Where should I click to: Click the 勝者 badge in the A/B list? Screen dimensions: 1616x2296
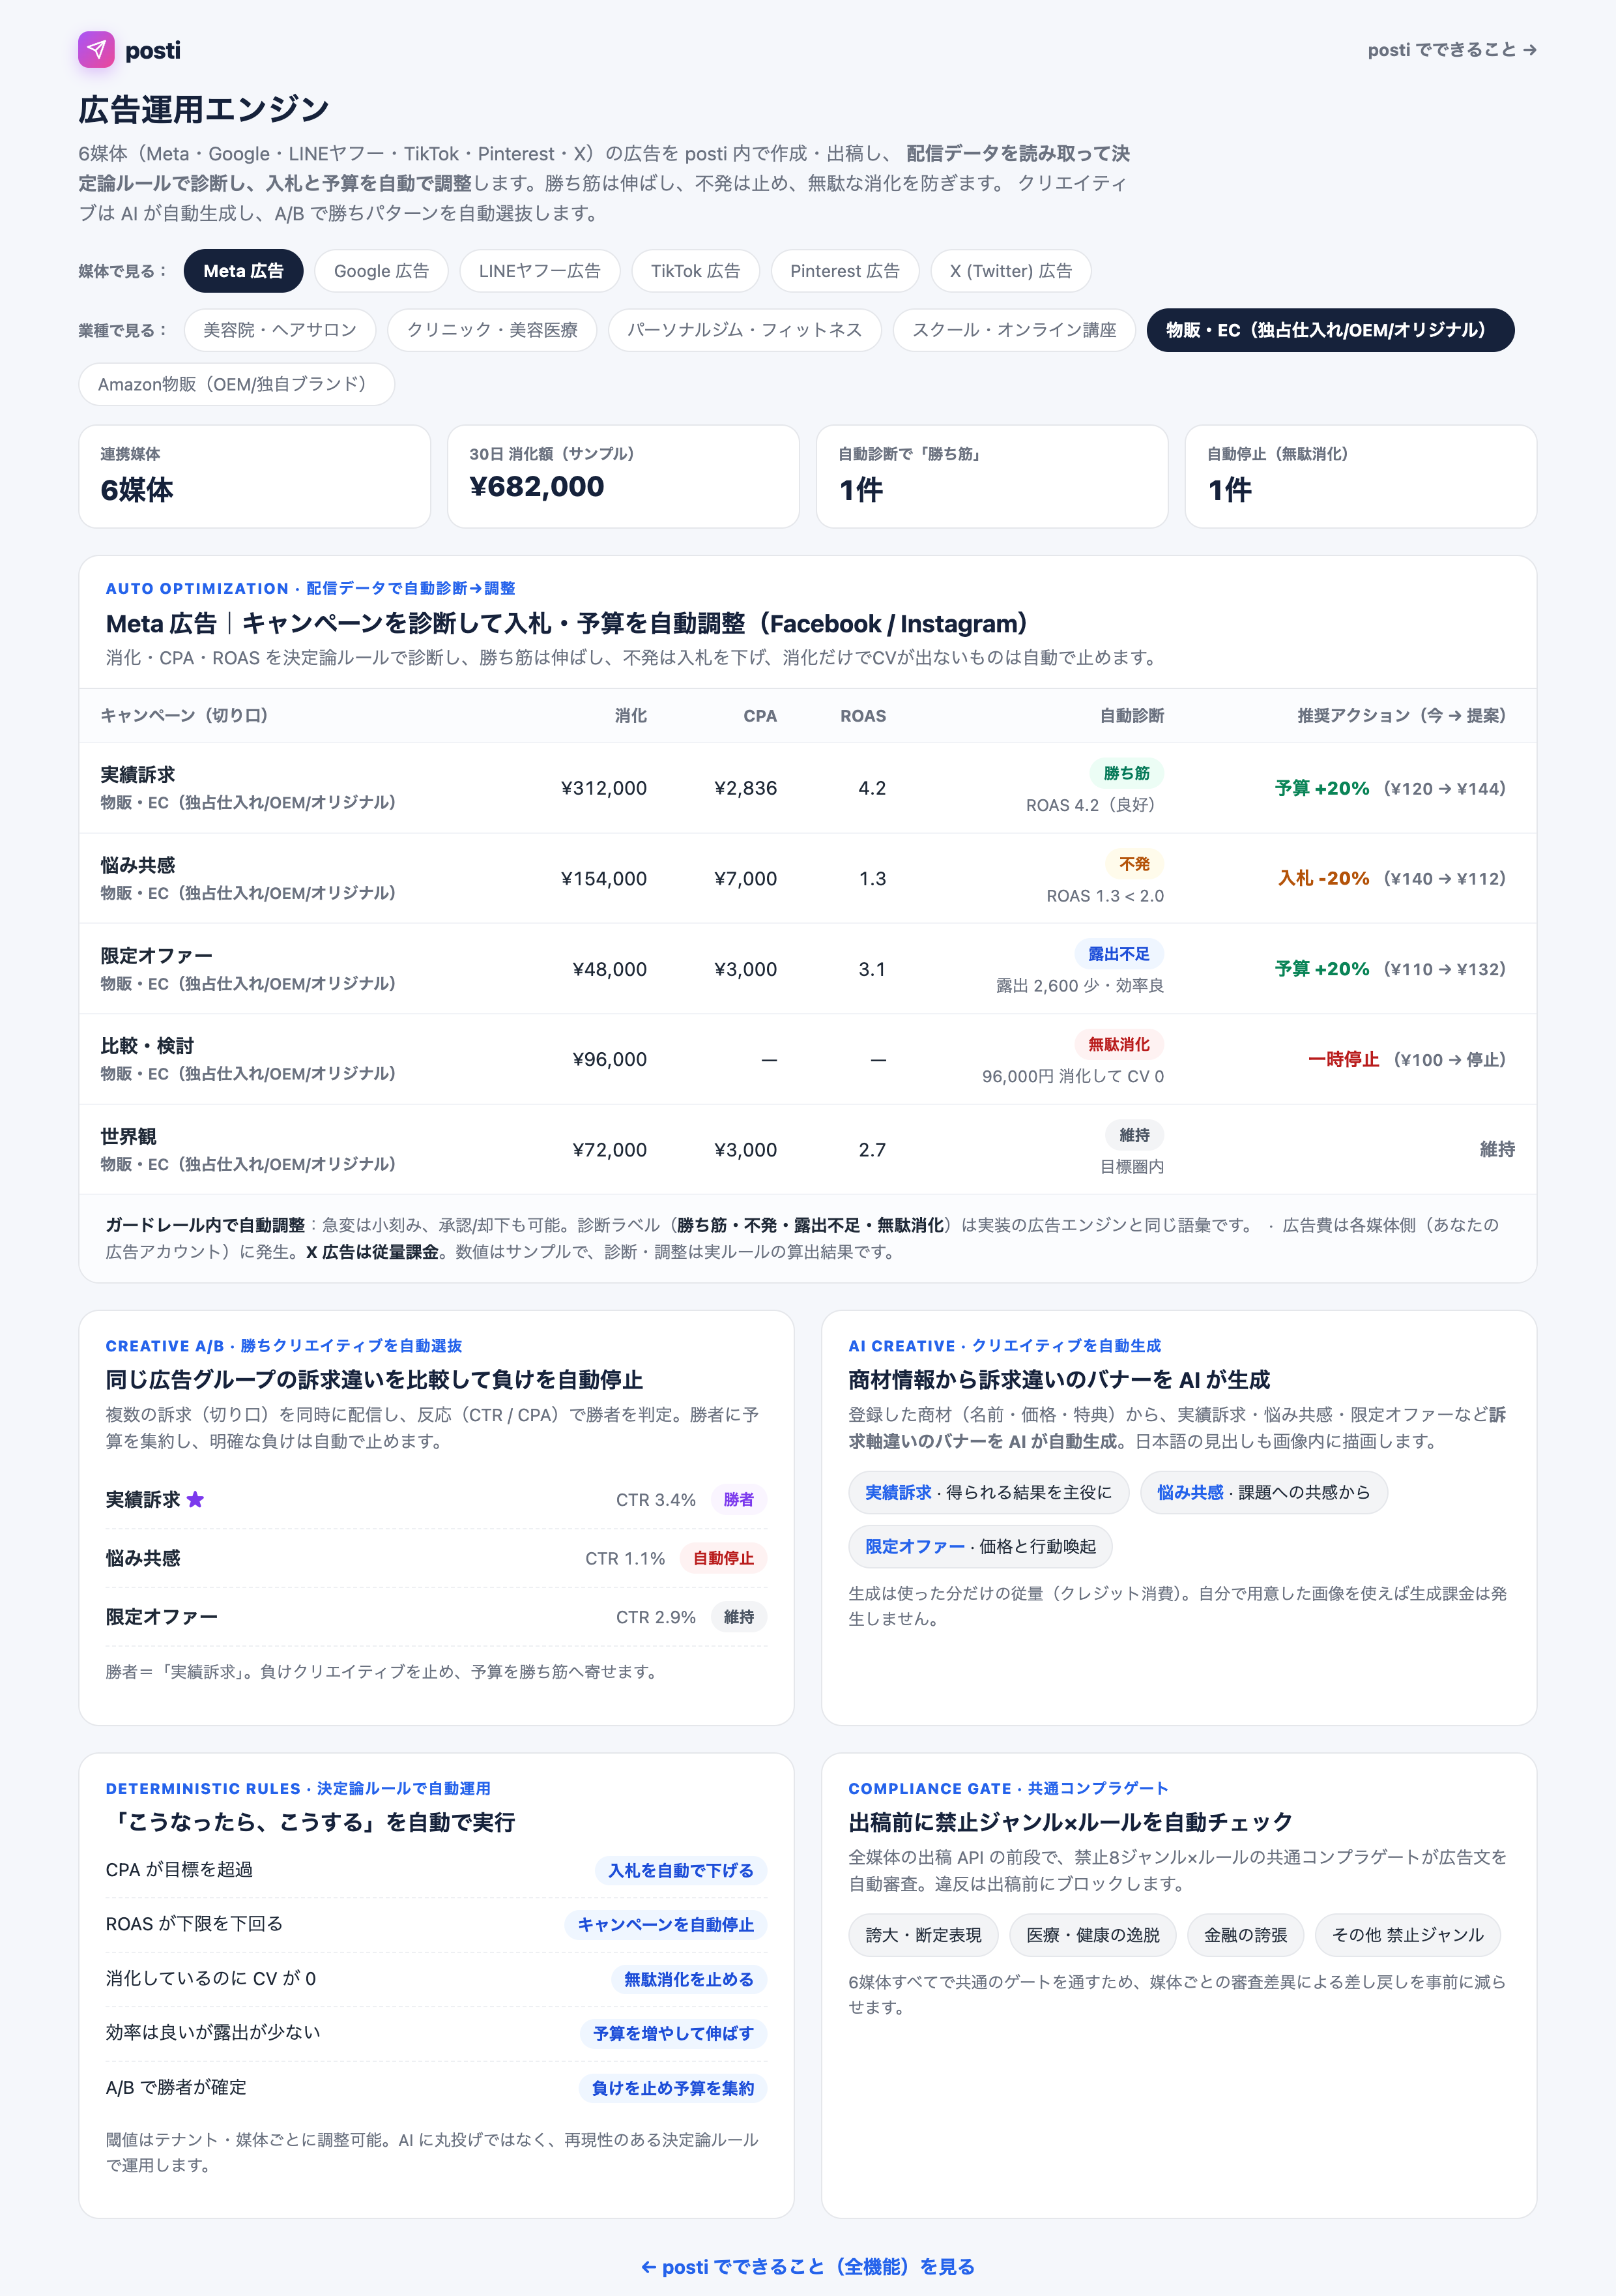coord(738,1499)
